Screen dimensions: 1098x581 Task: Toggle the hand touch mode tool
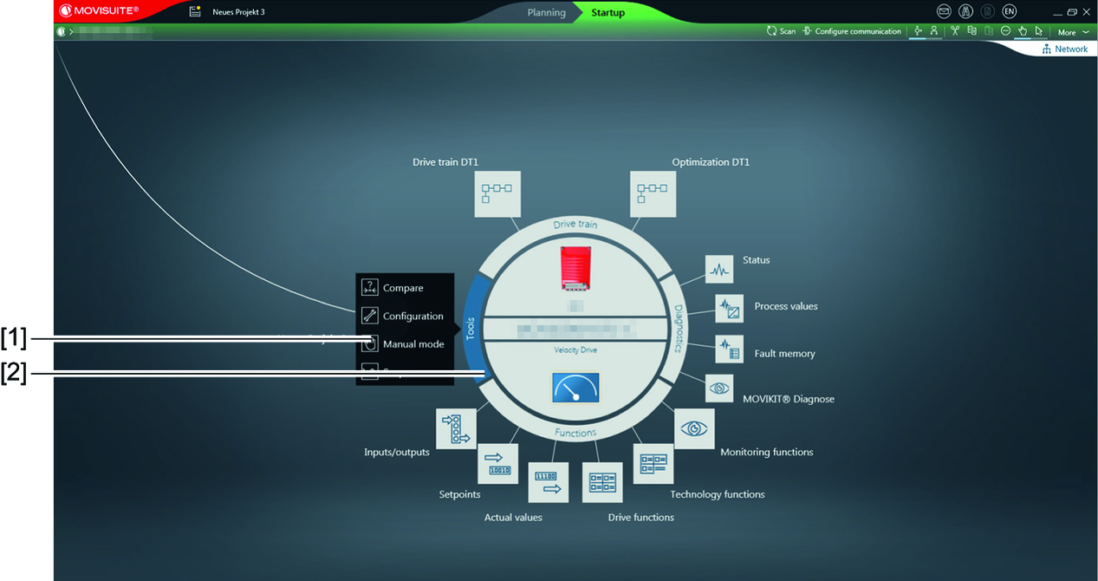point(1022,31)
